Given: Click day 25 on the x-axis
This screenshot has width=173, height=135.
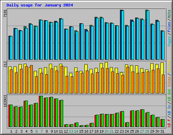Looking at the screenshot, I should coord(132,131).
